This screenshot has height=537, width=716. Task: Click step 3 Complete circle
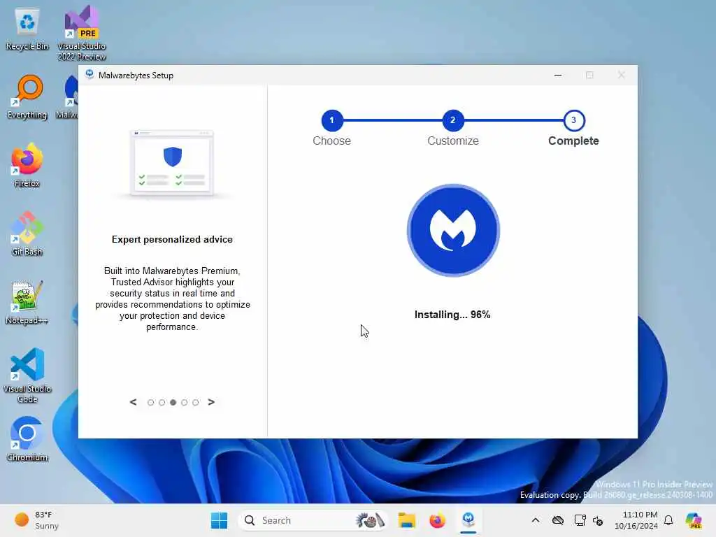pyautogui.click(x=573, y=120)
